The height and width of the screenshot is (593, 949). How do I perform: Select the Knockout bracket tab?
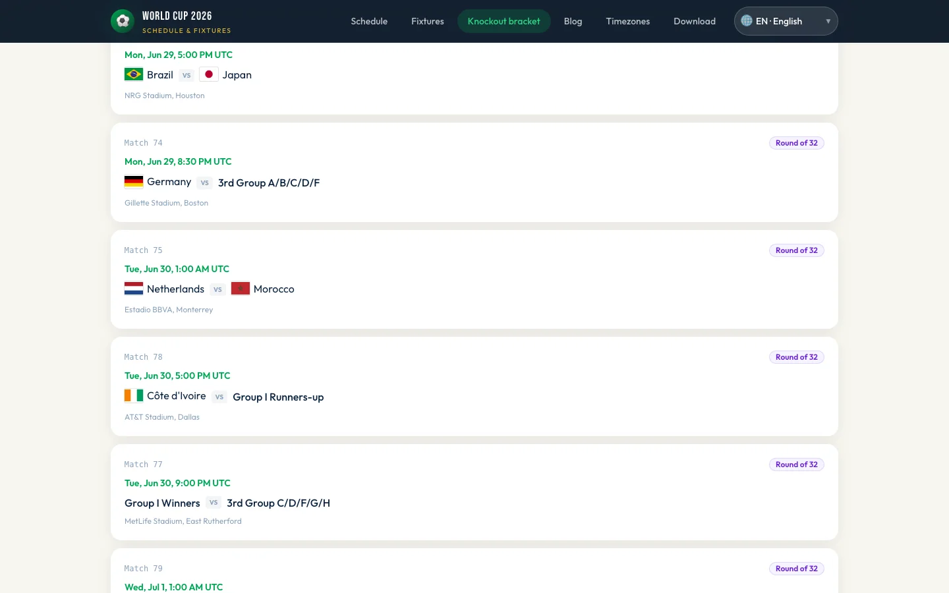click(x=504, y=21)
